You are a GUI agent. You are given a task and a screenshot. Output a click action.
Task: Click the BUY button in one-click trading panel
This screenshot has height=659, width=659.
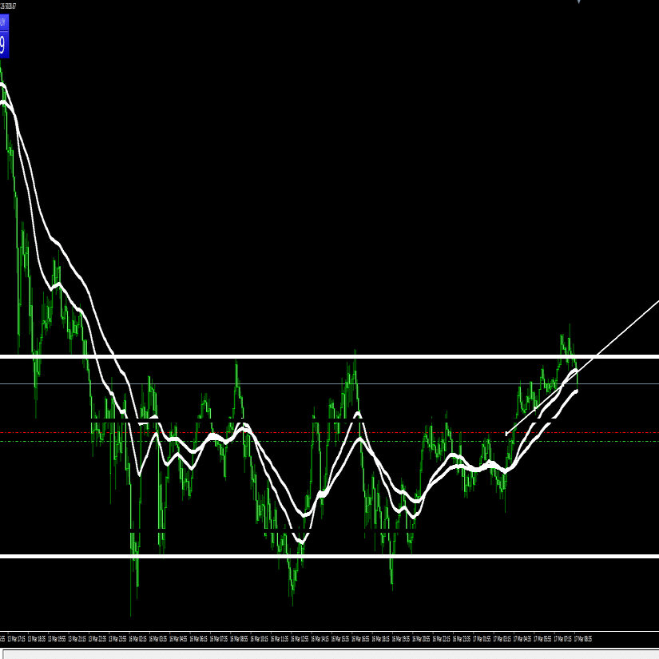(x=4, y=23)
